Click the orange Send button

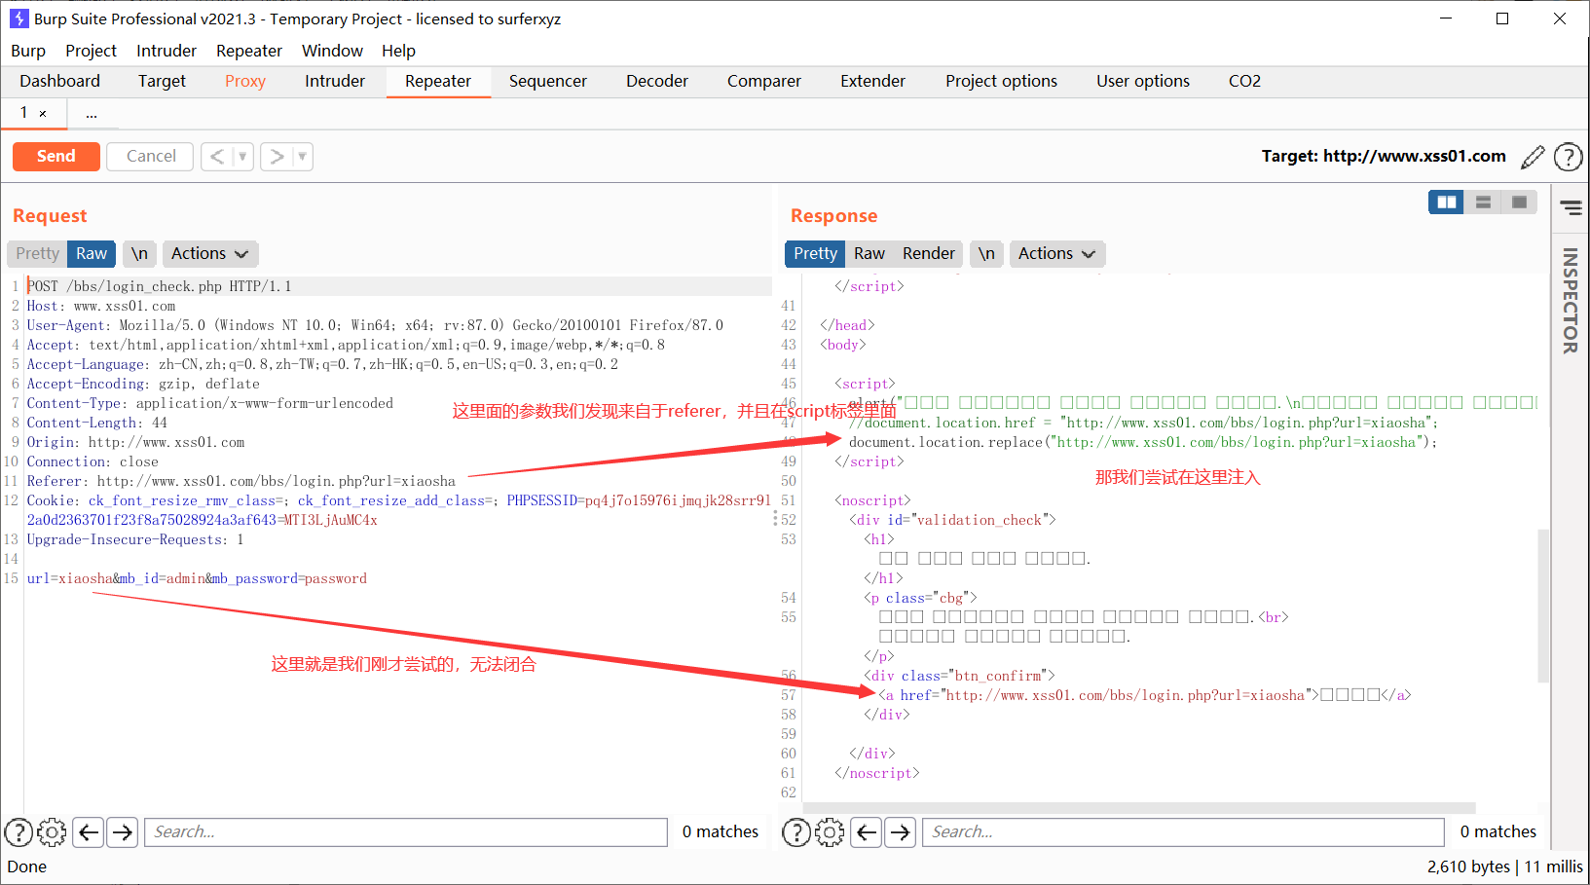coord(56,157)
